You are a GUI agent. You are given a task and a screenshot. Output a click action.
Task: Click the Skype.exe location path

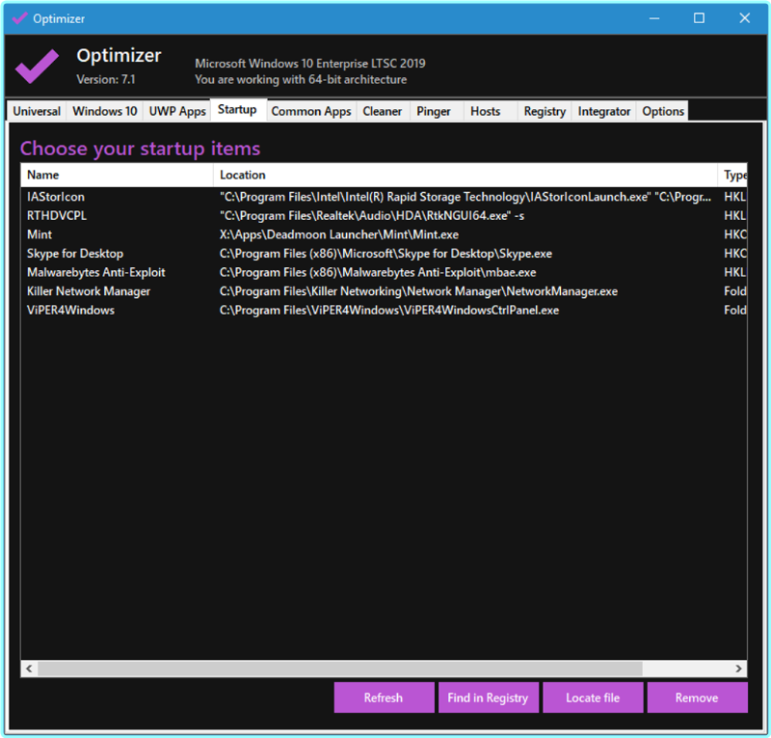[385, 254]
